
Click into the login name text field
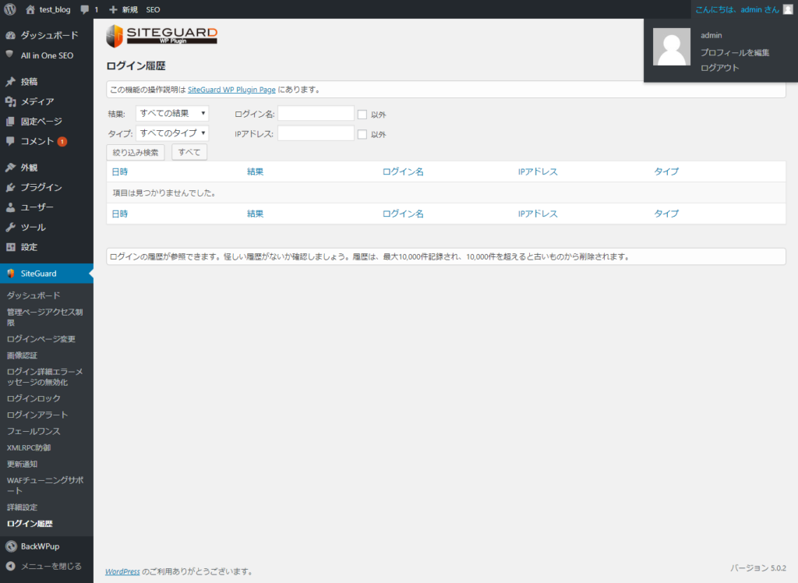[x=316, y=114]
